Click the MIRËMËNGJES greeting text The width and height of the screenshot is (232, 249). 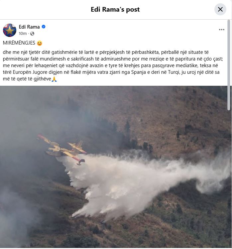coord(19,43)
